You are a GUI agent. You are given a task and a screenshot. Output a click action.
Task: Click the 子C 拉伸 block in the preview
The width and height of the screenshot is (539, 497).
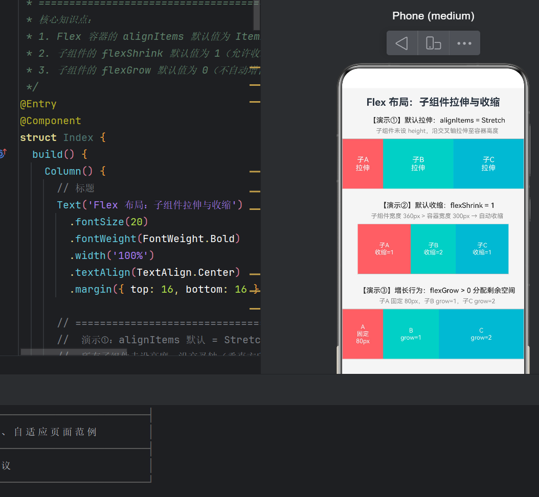point(488,163)
